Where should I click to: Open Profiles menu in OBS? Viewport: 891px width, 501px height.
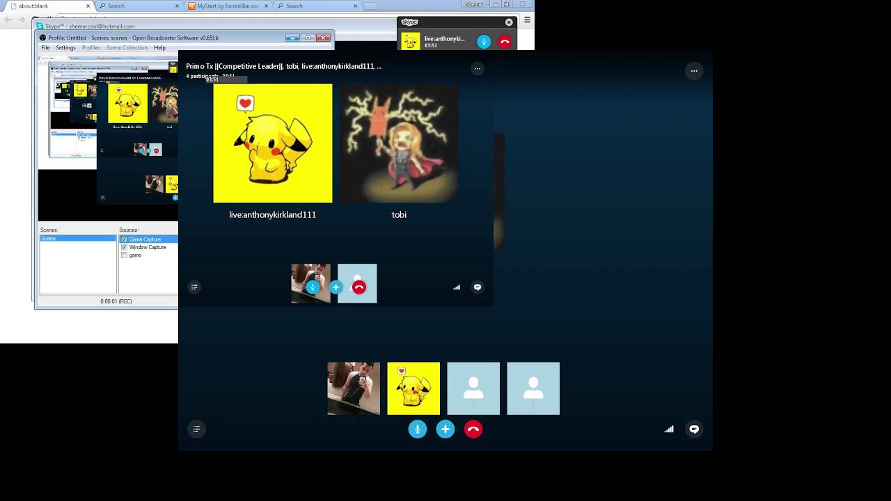click(91, 48)
